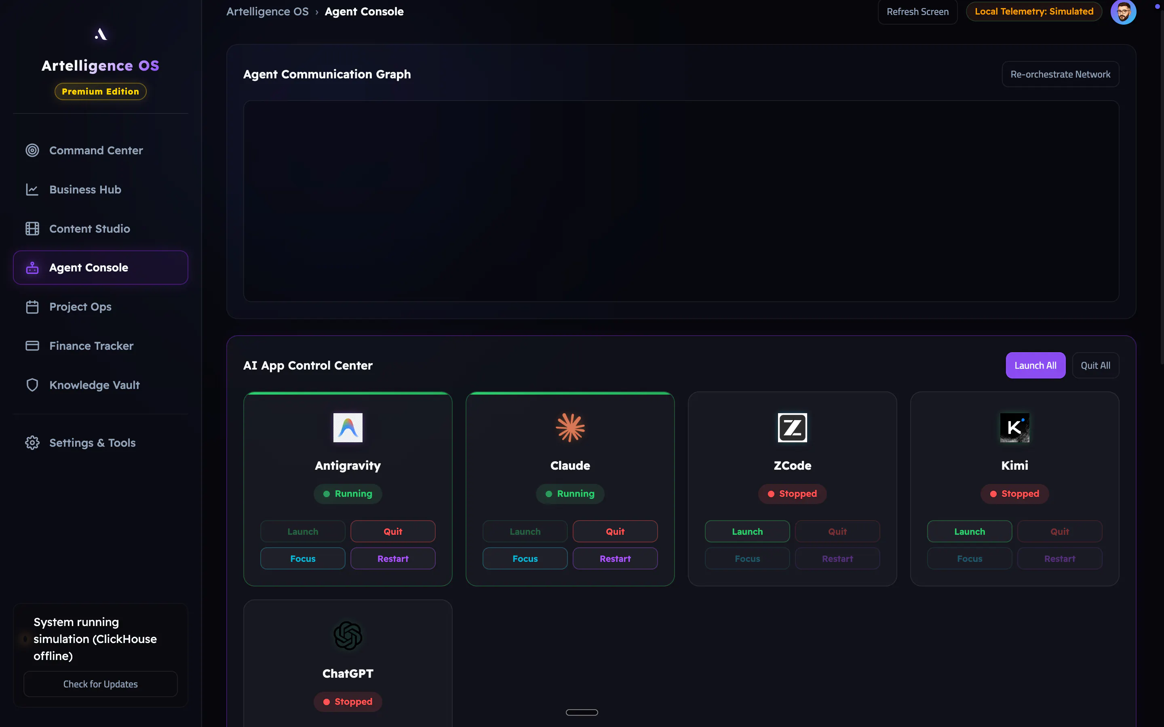The width and height of the screenshot is (1164, 727).
Task: Click the Antigravity Running status badge
Action: click(x=348, y=494)
